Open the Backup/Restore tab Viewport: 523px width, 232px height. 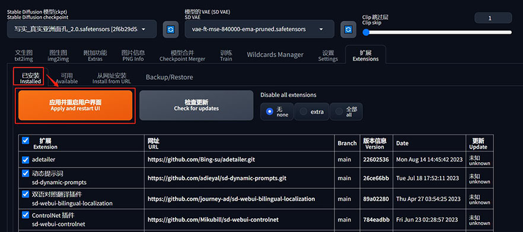[170, 77]
